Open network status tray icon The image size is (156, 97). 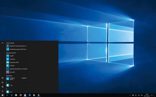tap(136, 95)
